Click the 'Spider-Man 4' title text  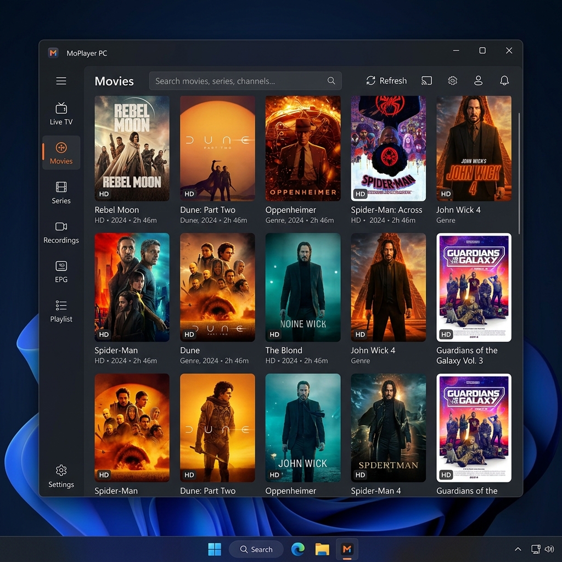click(375, 491)
